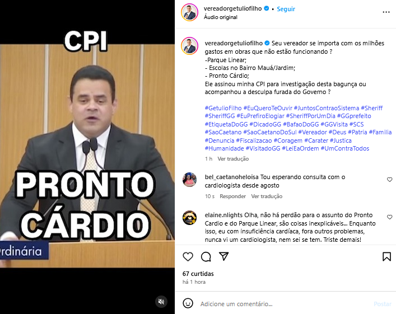Save the post with the bookmark icon
The width and height of the screenshot is (396, 314).
click(x=386, y=257)
